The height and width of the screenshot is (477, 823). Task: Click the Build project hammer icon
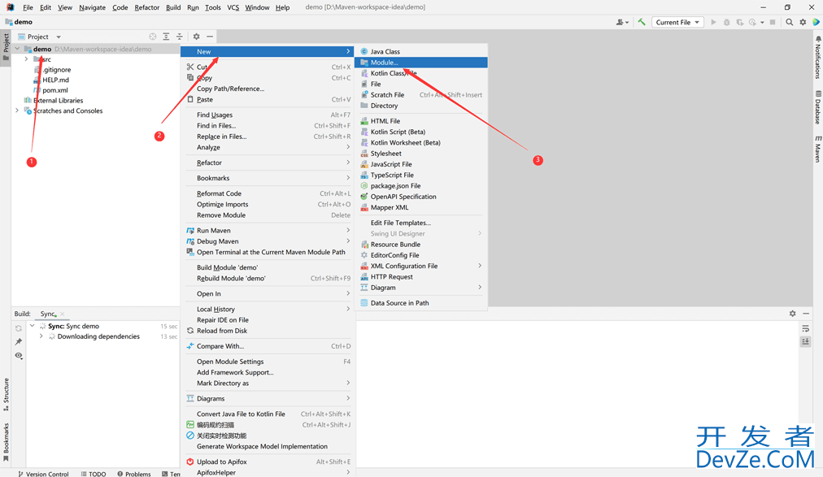tap(642, 22)
